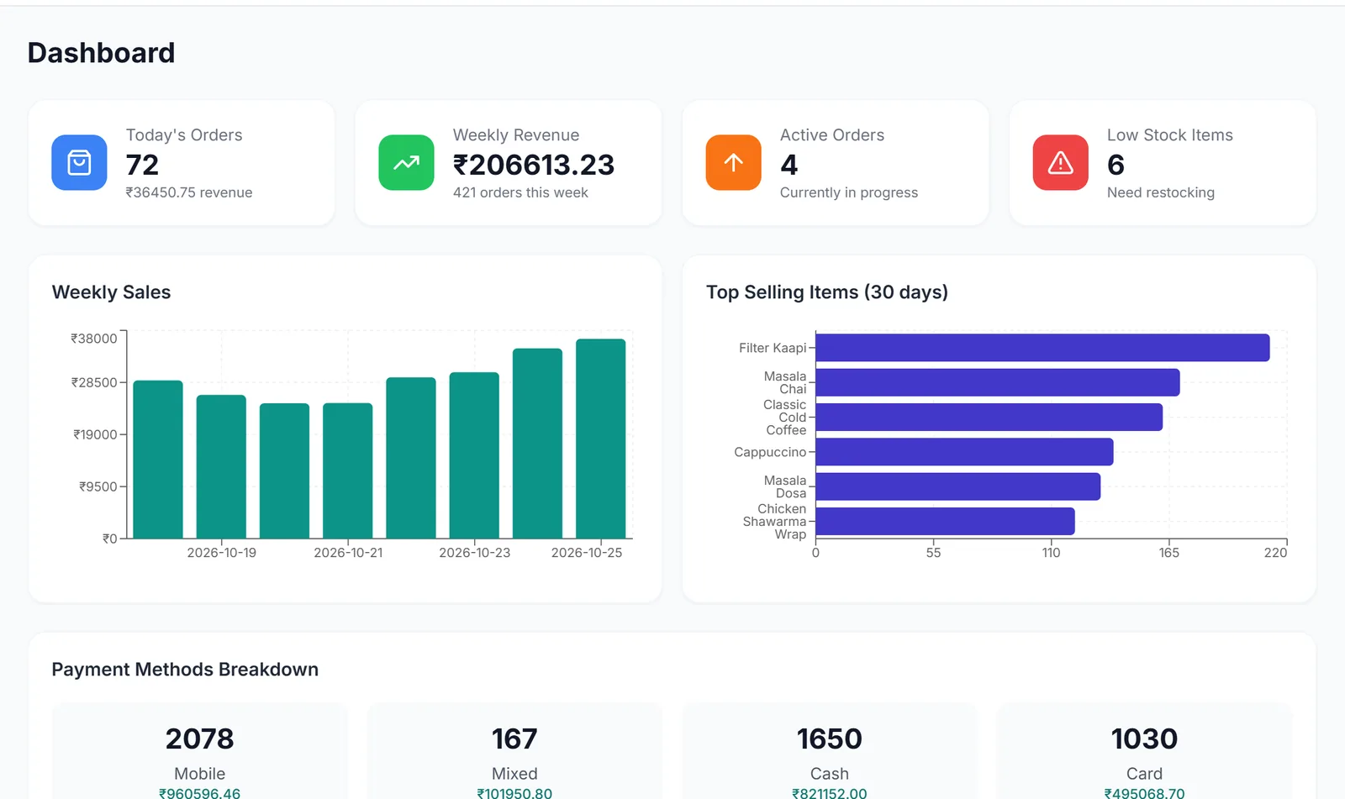Click the green trending-up revenue icon

click(x=406, y=162)
